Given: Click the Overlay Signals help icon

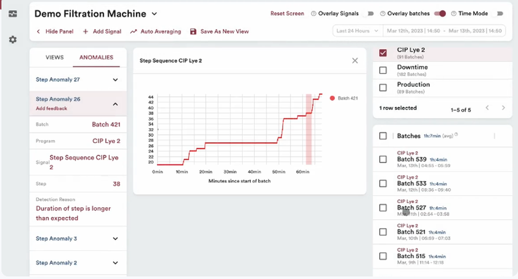Looking at the screenshot, I should point(314,14).
